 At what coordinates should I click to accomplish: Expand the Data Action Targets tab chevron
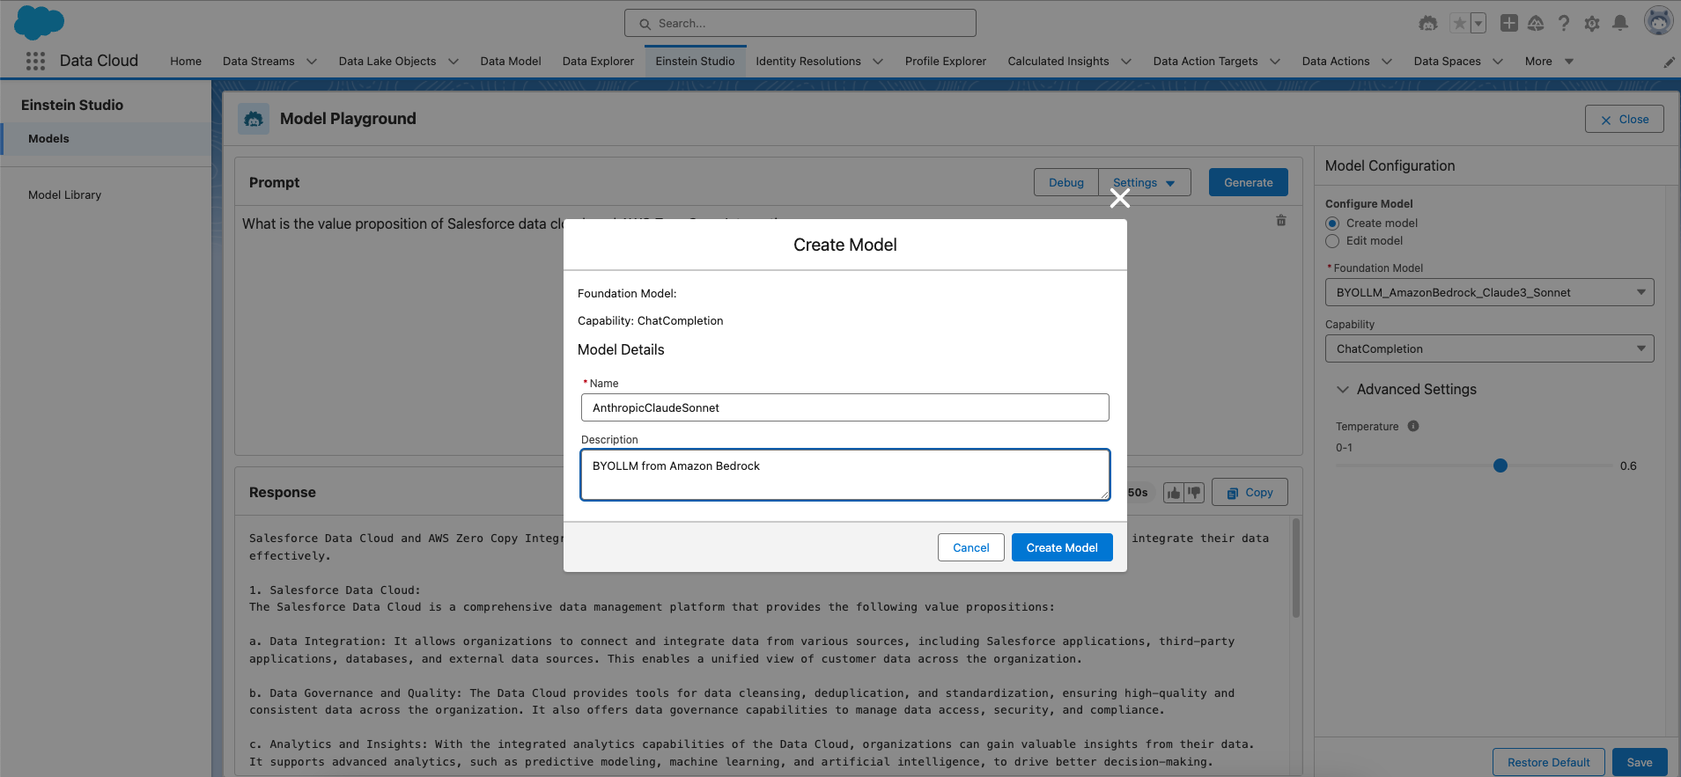pos(1275,62)
